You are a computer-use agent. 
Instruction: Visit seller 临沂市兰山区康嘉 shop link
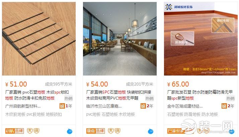(x=104, y=106)
